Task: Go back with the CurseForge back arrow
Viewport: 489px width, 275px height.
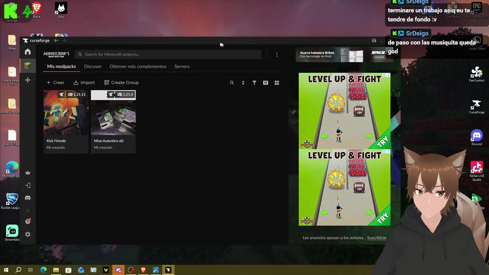Action: pyautogui.click(x=56, y=40)
